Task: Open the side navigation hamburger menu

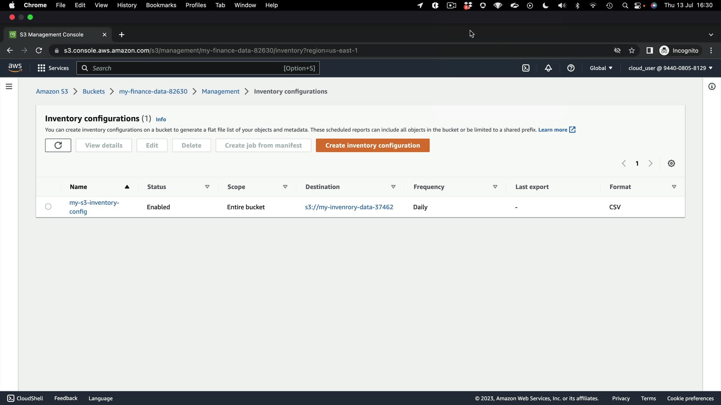Action: coord(9,87)
